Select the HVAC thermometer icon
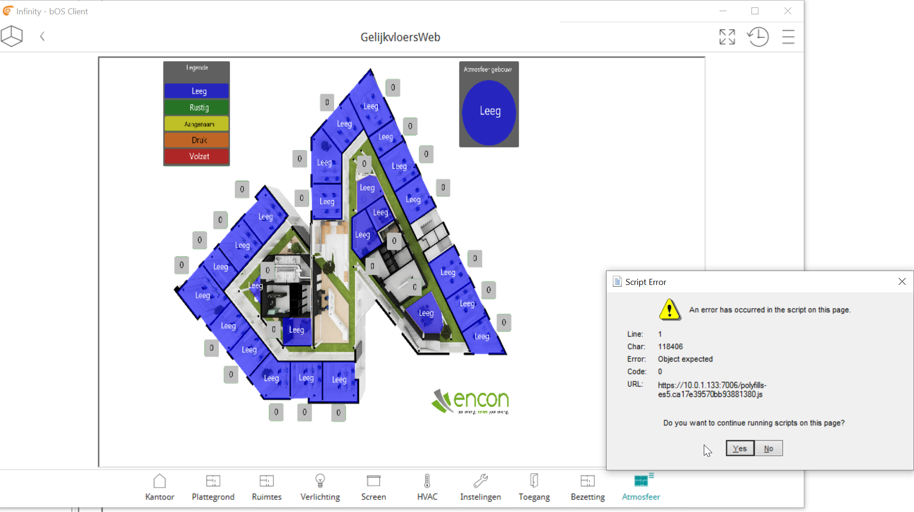The width and height of the screenshot is (914, 512). pos(427,487)
